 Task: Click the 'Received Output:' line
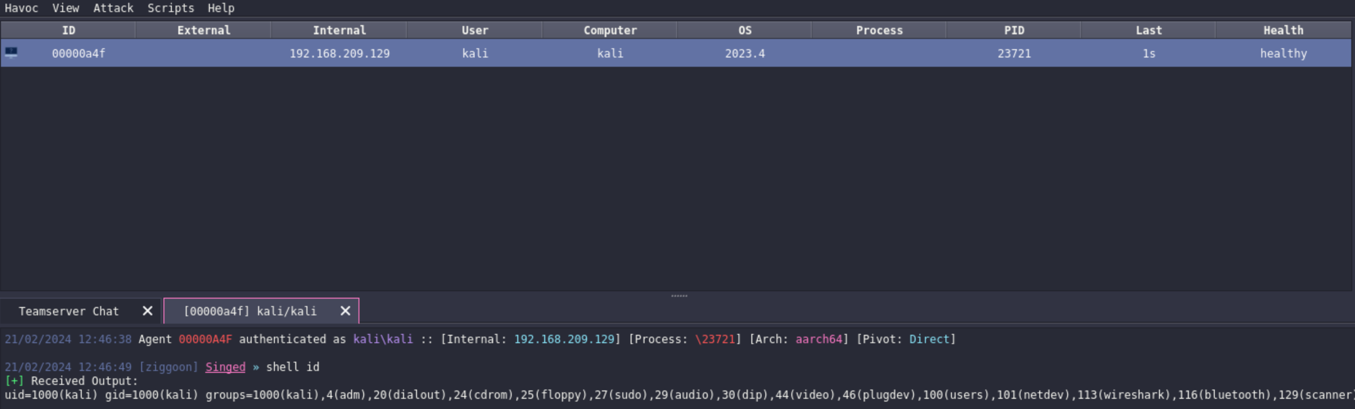(x=84, y=381)
